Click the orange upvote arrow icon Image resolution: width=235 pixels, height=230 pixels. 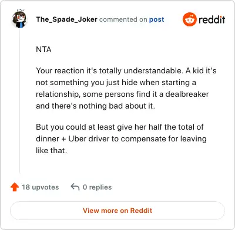15,187
